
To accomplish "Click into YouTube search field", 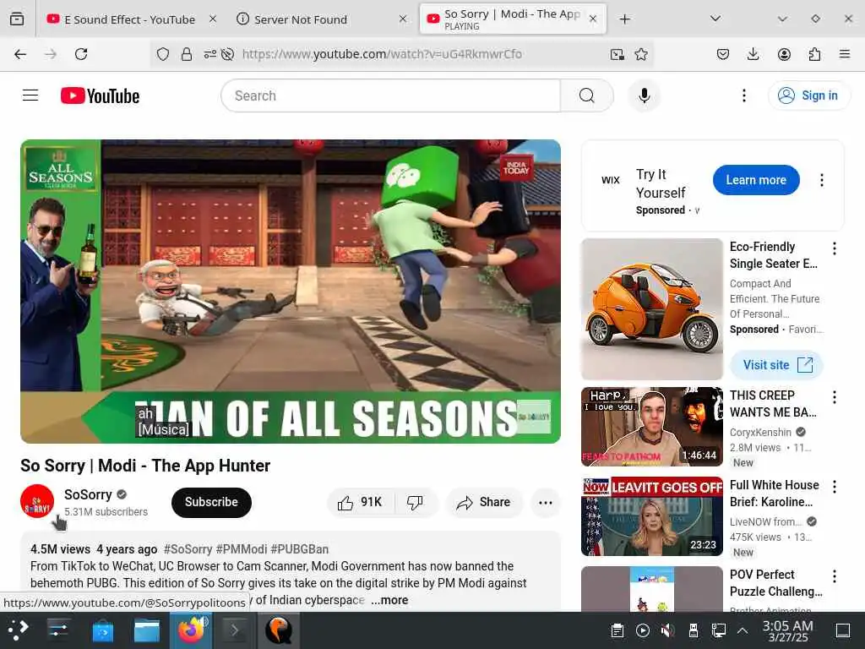I will [x=391, y=95].
